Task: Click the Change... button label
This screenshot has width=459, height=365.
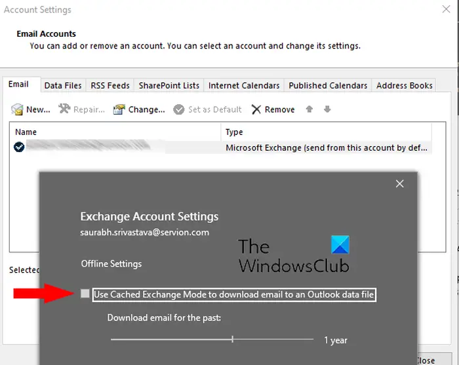Action: point(147,109)
